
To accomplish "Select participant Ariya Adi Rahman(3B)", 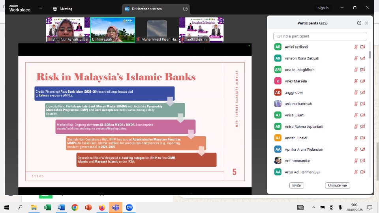I will (x=320, y=172).
